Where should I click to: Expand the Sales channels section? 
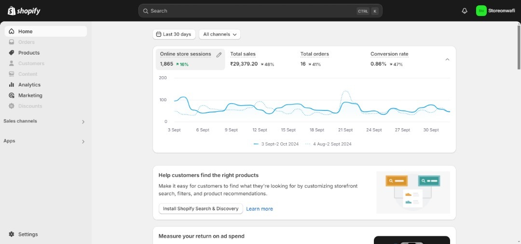83,122
